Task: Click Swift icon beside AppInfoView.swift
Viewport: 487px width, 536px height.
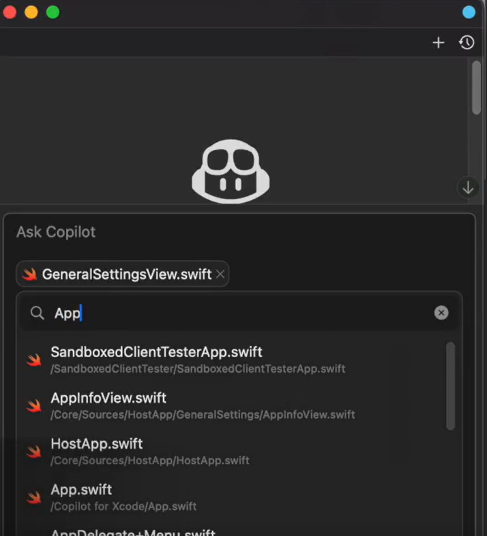Action: 34,406
